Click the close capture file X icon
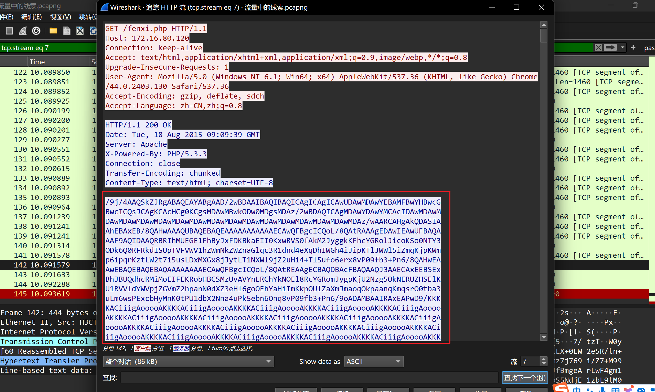 click(x=80, y=31)
